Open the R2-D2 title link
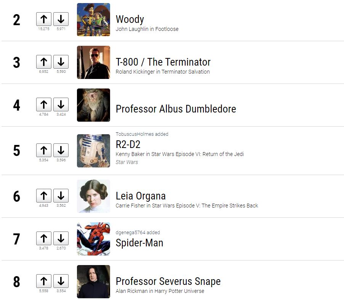This screenshot has width=344, height=299. tap(128, 144)
